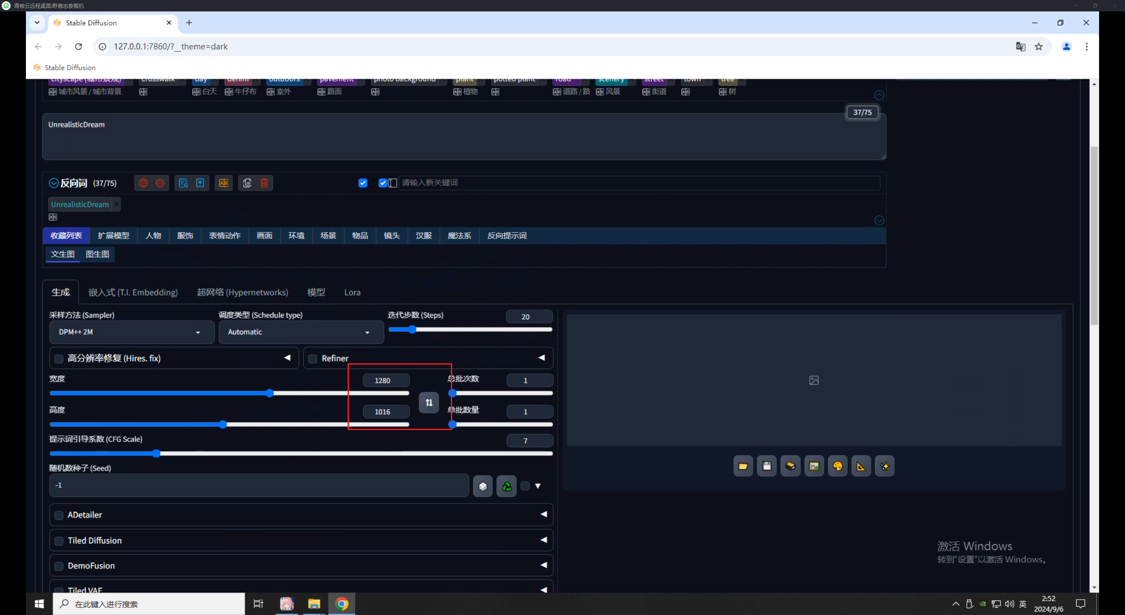Expand the Hires. fix section arrow
The height and width of the screenshot is (615, 1125).
[x=287, y=358]
